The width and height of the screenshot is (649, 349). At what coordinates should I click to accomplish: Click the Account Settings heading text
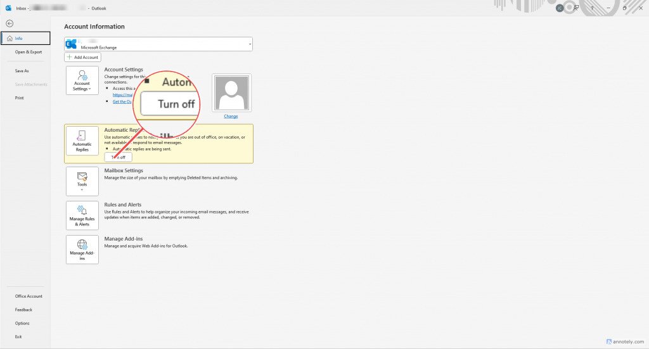(124, 70)
